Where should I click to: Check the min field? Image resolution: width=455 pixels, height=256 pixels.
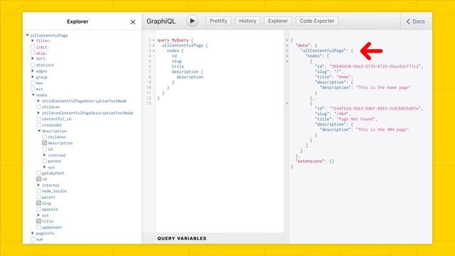(x=33, y=89)
